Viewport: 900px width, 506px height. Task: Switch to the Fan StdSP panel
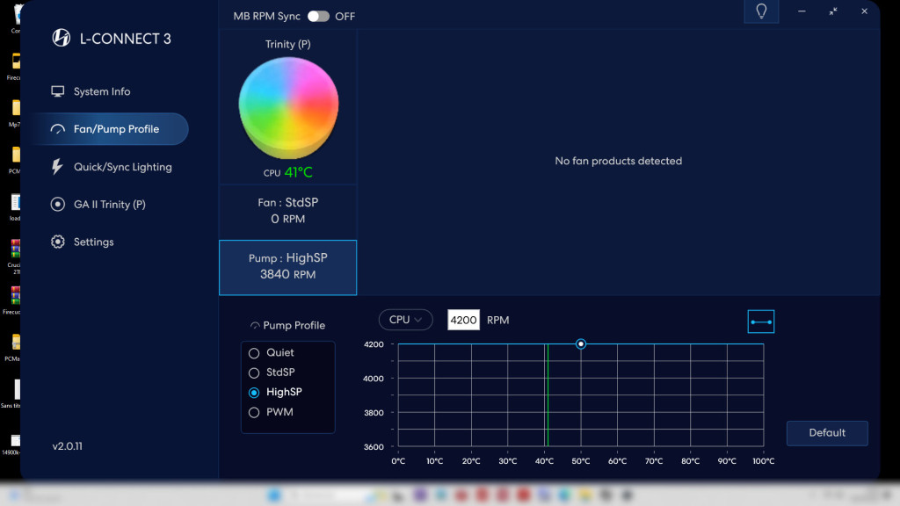tap(287, 211)
